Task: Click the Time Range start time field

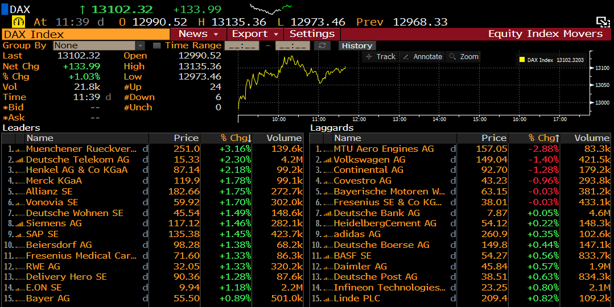Action: pos(242,45)
